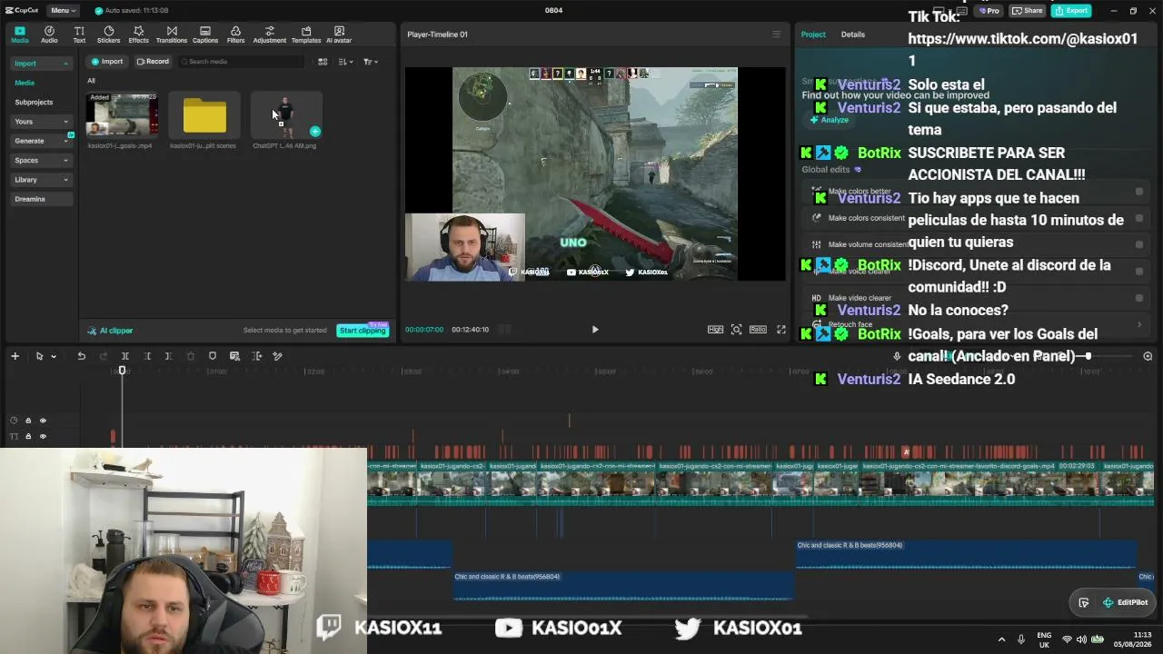The width and height of the screenshot is (1163, 654).
Task: Open the Filters panel
Action: 235,35
